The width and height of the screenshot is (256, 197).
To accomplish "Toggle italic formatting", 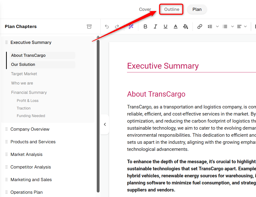I will pyautogui.click(x=155, y=26).
